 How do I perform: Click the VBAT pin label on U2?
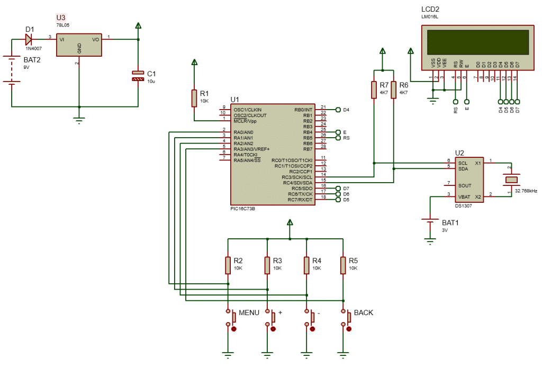[464, 197]
